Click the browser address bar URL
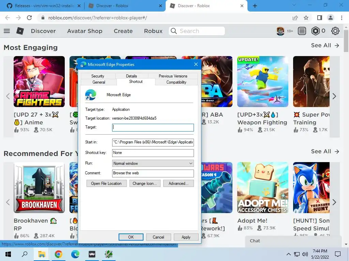Image resolution: width=349 pixels, height=261 pixels. [97, 18]
